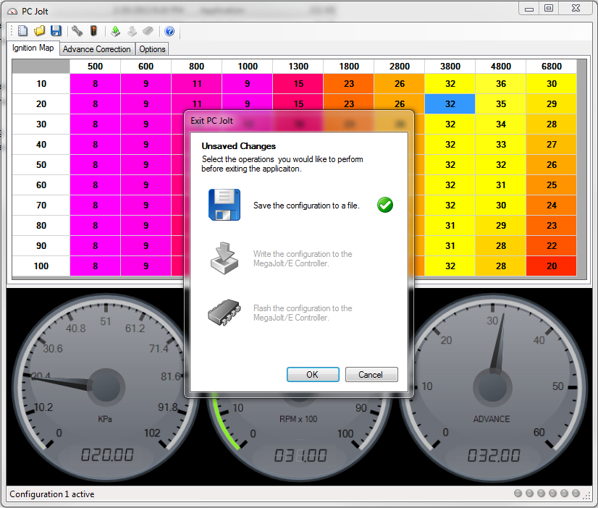The height and width of the screenshot is (508, 598).
Task: Select cell 15 in row 10, column 1300
Action: (x=298, y=84)
